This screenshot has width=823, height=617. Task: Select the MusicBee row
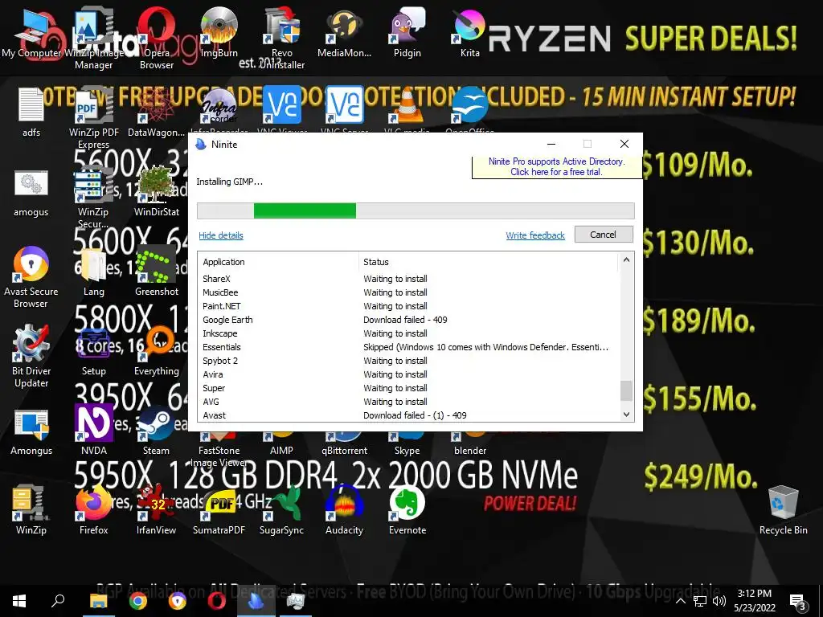click(409, 292)
